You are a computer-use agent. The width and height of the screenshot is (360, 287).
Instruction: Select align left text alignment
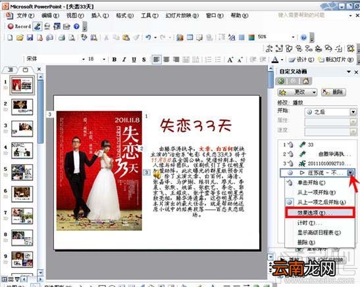click(x=157, y=60)
